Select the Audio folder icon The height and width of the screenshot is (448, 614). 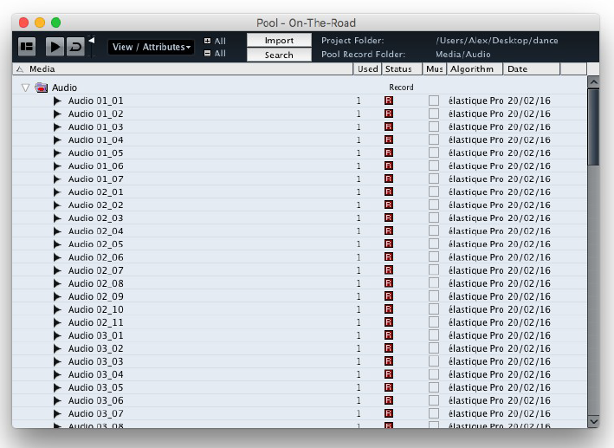41,88
